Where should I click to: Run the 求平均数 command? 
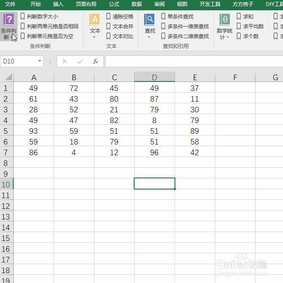(253, 27)
